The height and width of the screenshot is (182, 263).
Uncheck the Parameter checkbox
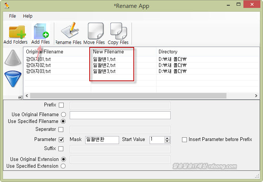pyautogui.click(x=61, y=140)
